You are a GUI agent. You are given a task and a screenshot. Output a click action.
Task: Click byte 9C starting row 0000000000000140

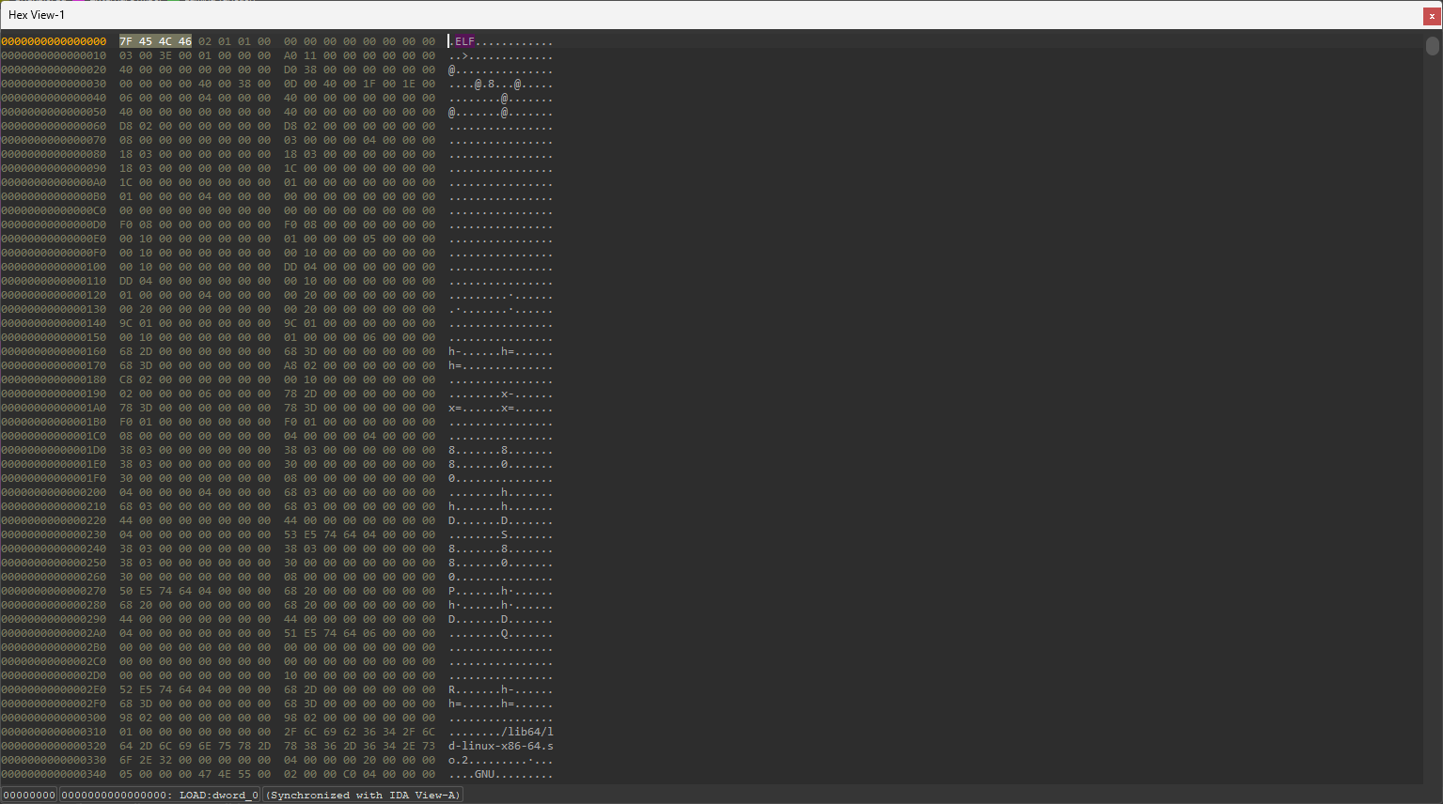point(126,323)
